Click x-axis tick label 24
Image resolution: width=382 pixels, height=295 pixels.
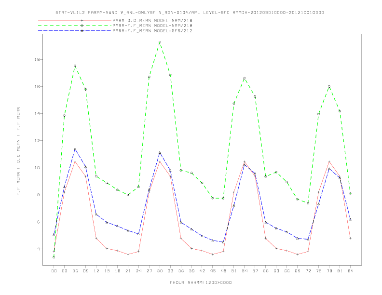(138, 271)
